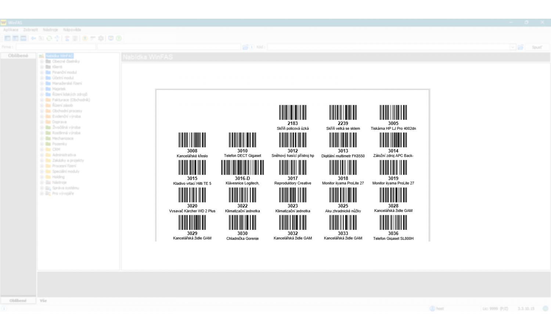Open the Aplikace menu
This screenshot has width=551, height=330.
click(x=11, y=30)
